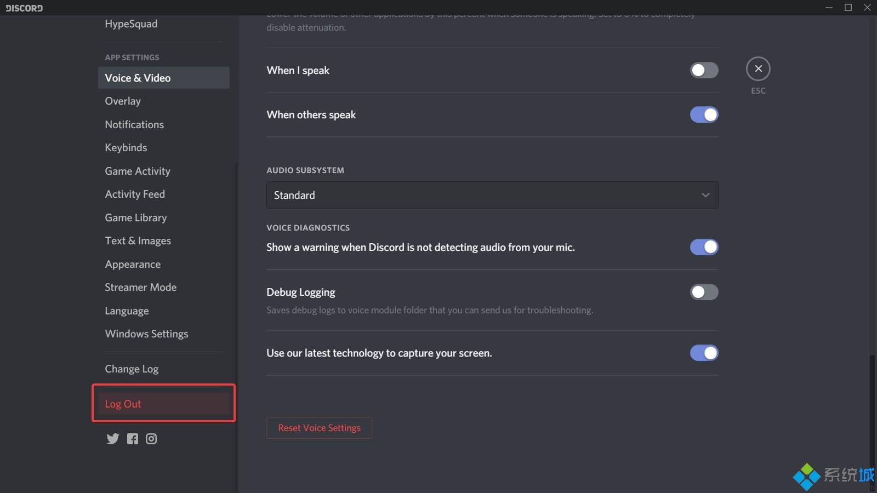877x493 pixels.
Task: Click the 'Debug Logging' label text
Action: tap(300, 292)
